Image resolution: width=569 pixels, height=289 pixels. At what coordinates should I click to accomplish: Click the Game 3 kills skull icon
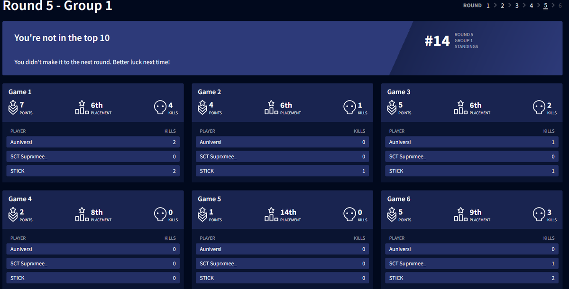pos(539,108)
